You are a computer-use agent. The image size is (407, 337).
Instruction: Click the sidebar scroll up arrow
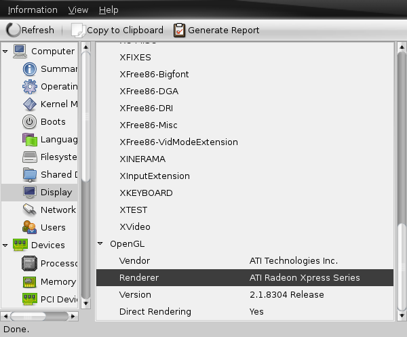click(x=86, y=47)
